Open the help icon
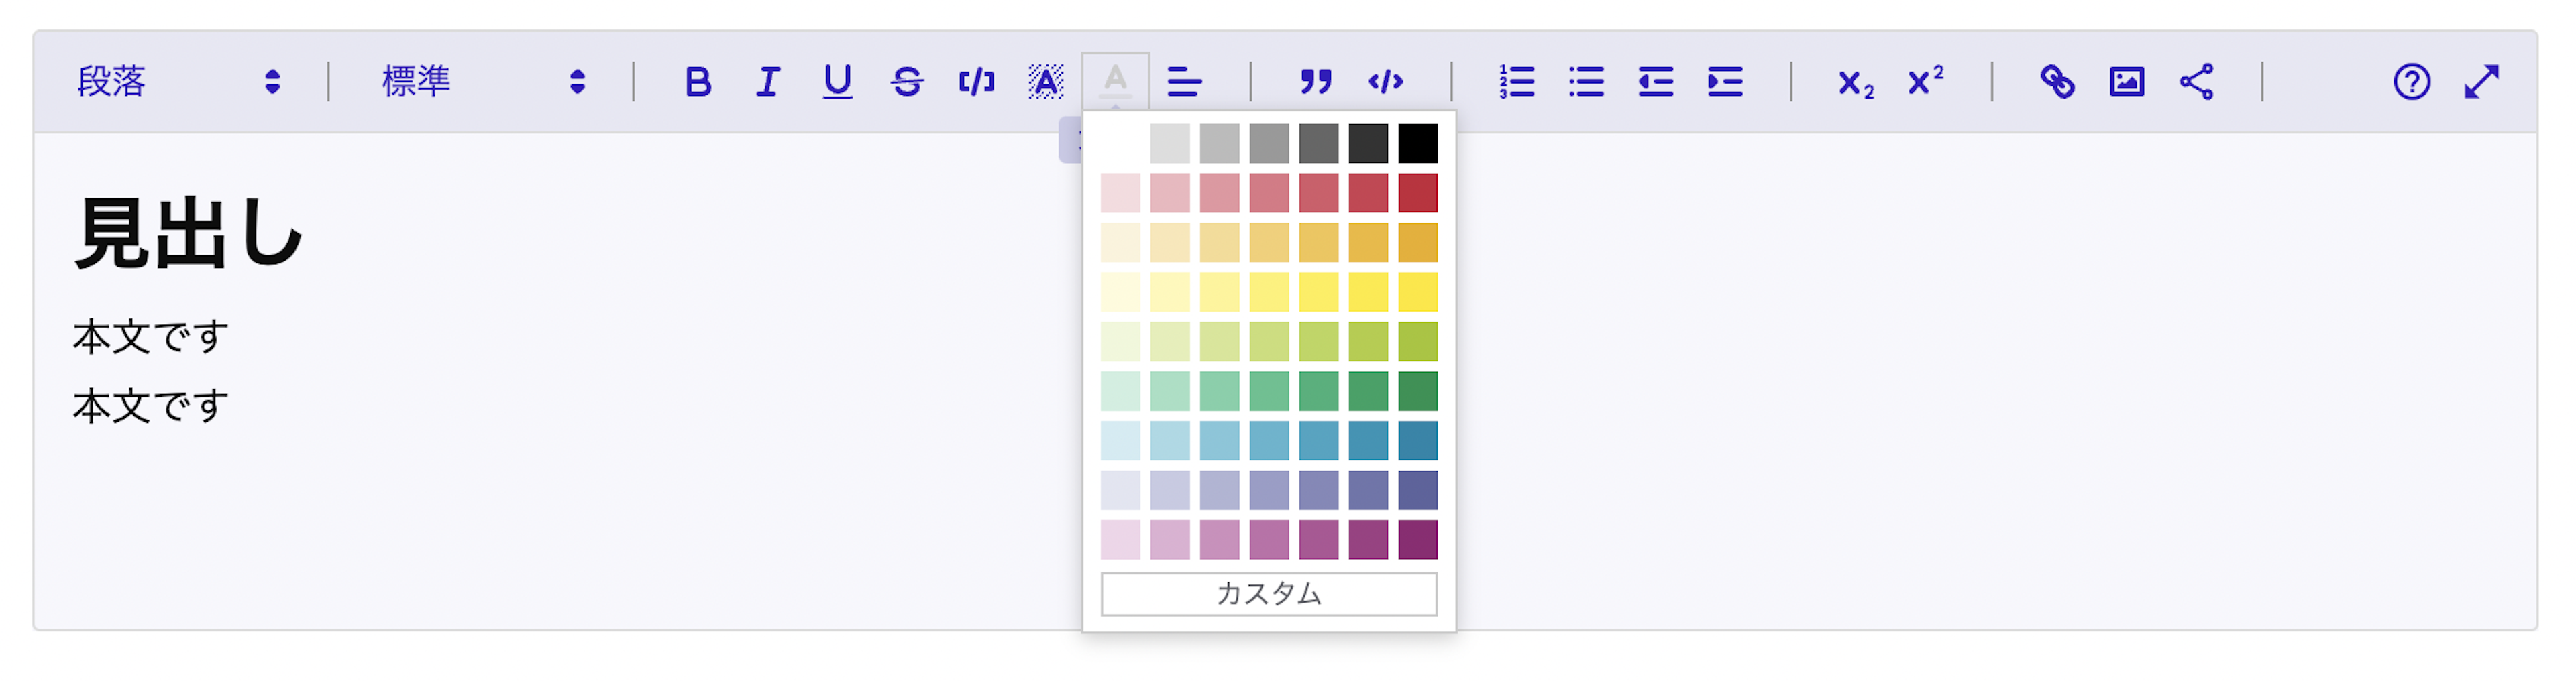2576x681 pixels. click(x=2412, y=81)
